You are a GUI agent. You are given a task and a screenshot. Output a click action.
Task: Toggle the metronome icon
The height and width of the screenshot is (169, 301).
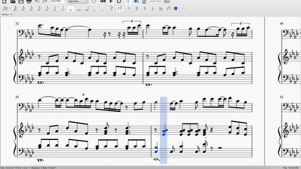point(144,1)
